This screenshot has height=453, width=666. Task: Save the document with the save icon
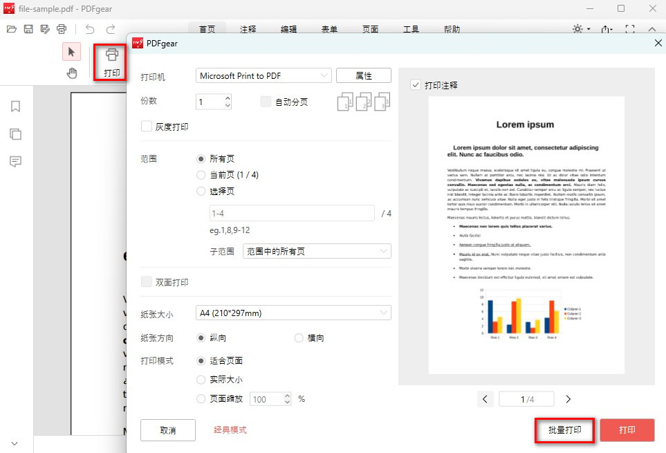28,28
